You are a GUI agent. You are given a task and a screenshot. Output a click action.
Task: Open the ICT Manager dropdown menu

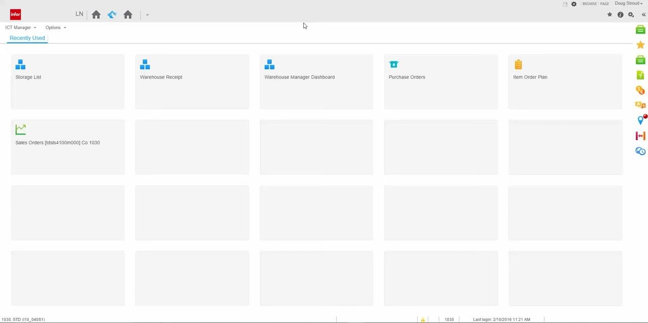[x=21, y=27]
